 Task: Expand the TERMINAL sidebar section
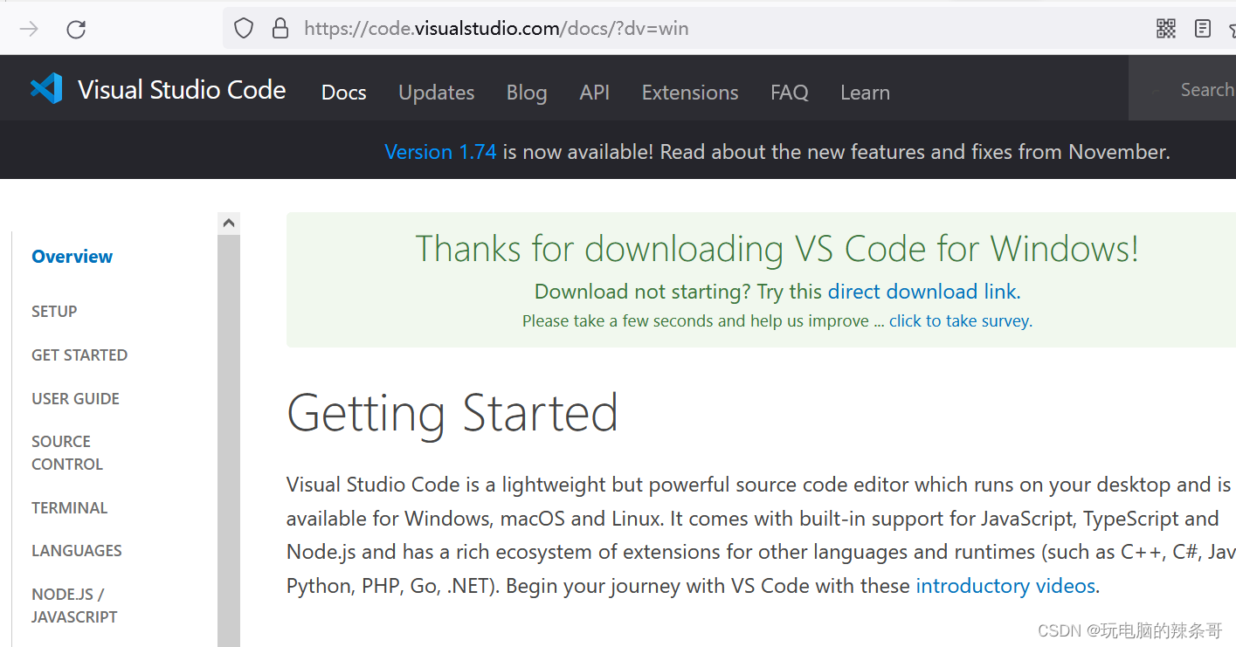pyautogui.click(x=70, y=508)
